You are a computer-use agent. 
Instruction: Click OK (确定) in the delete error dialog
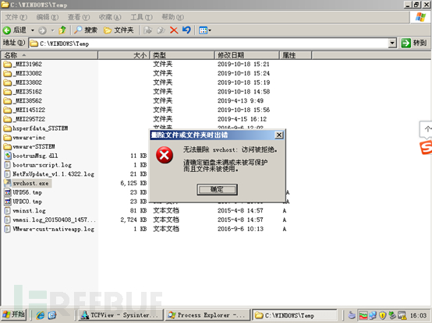click(x=217, y=189)
